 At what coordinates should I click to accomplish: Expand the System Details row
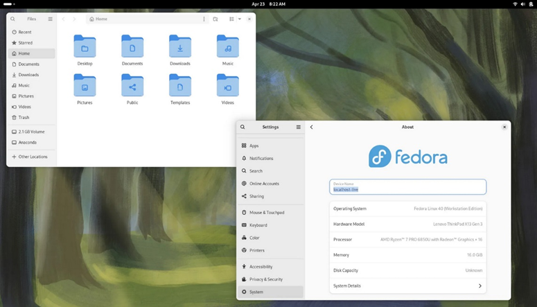coord(407,286)
